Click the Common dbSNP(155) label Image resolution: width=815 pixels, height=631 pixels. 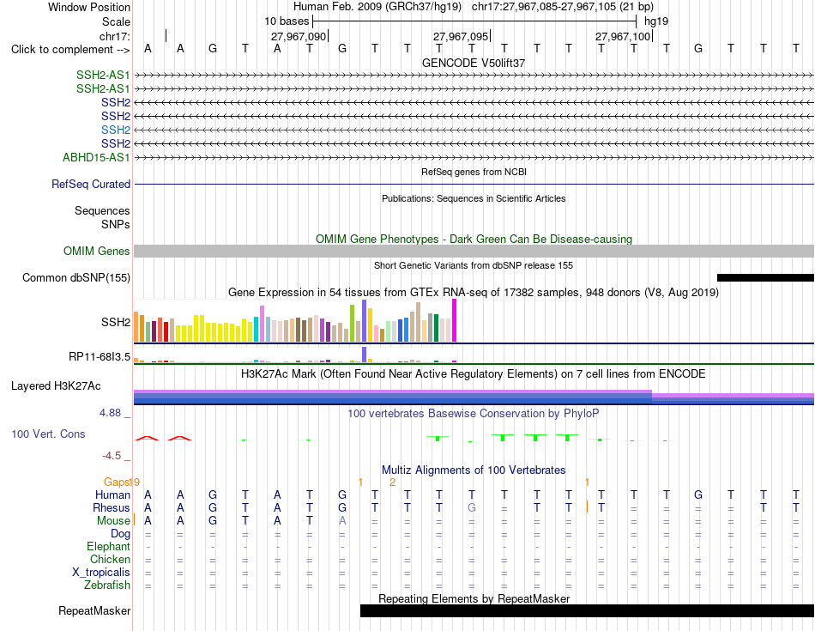(76, 278)
